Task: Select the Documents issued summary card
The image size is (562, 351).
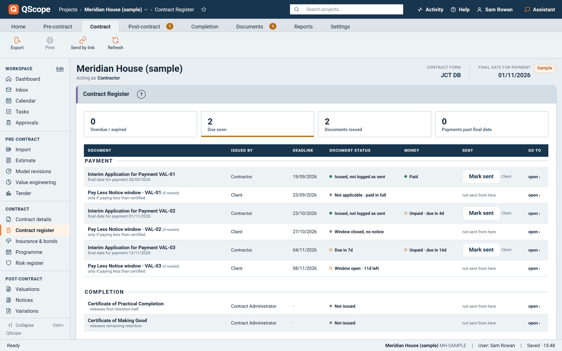Action: coord(374,124)
